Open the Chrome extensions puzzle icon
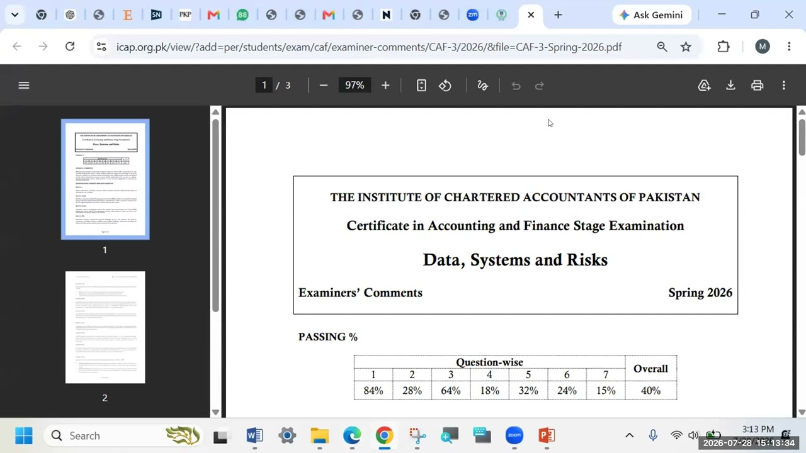The height and width of the screenshot is (453, 806). [724, 47]
